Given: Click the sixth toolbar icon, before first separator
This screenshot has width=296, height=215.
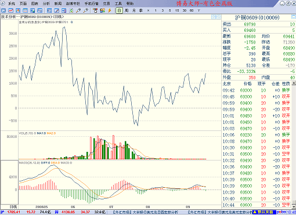Looking at the screenshot, I should click(39, 10).
